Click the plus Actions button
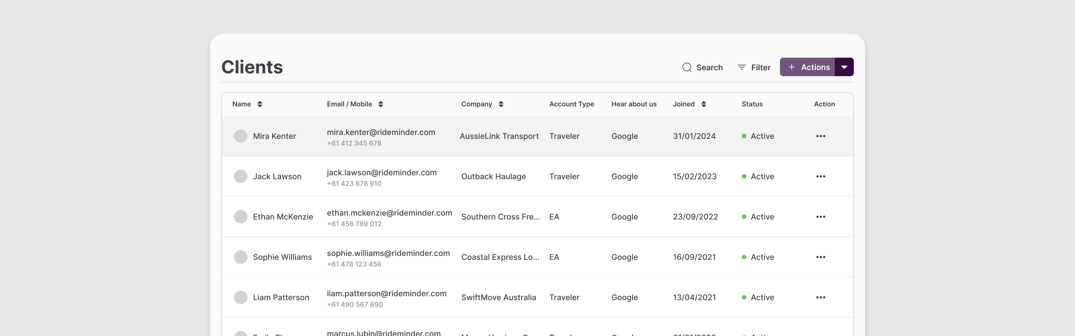The image size is (1075, 336). coord(807,67)
